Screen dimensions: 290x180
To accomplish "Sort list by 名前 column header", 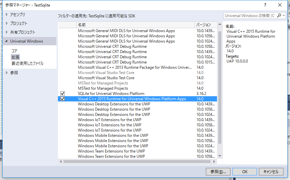I will click(136, 25).
